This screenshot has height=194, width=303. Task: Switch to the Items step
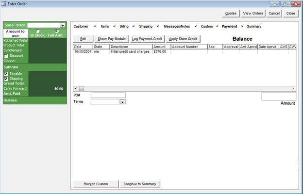pyautogui.click(x=105, y=26)
